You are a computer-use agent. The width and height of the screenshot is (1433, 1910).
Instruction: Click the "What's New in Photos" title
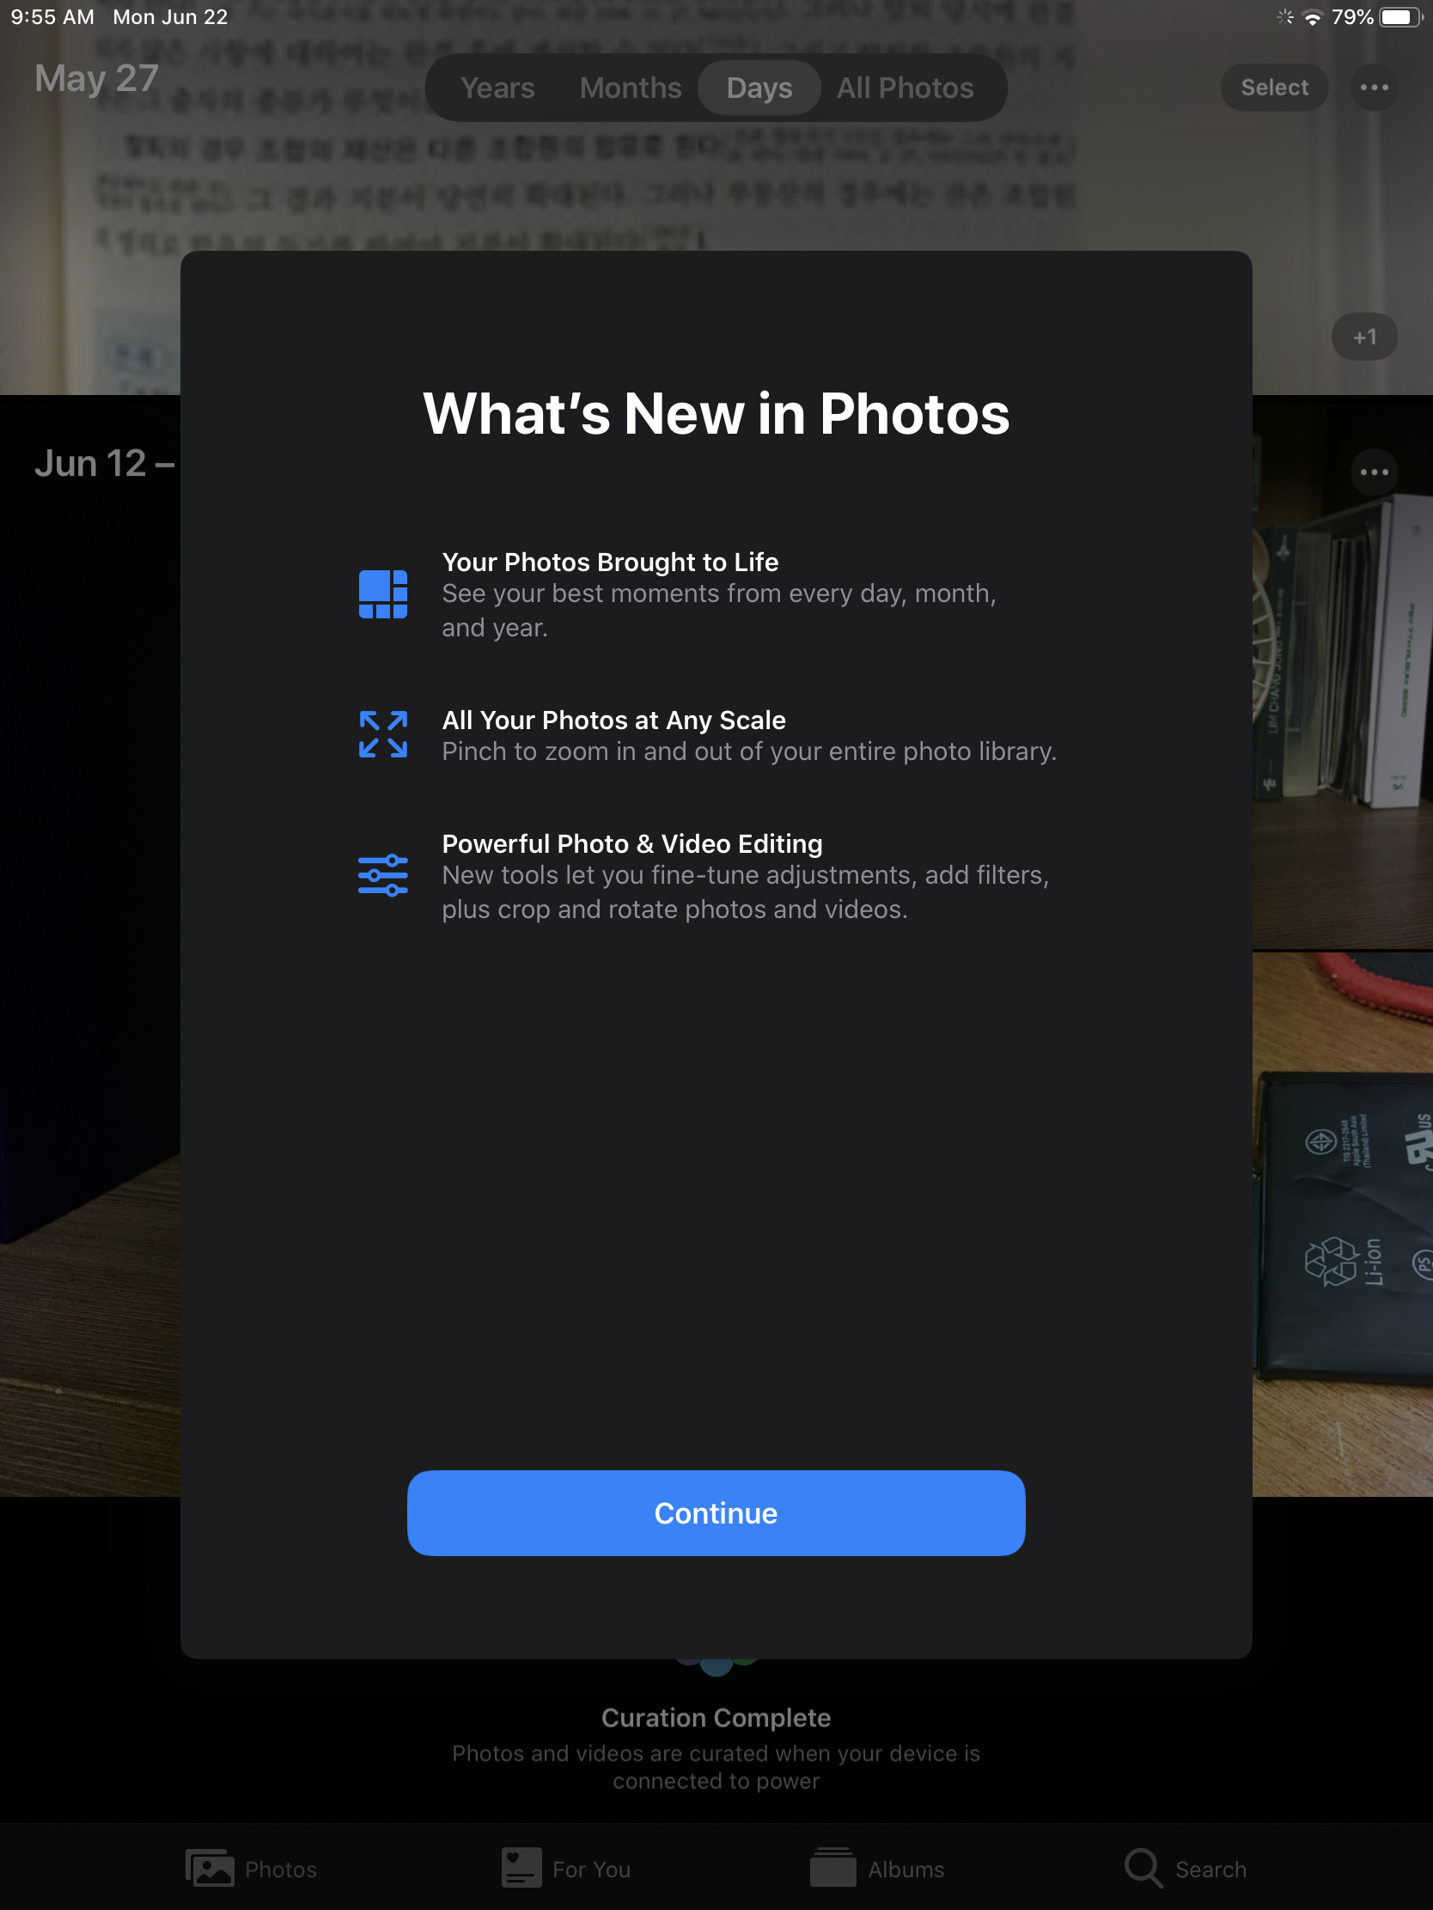[716, 414]
